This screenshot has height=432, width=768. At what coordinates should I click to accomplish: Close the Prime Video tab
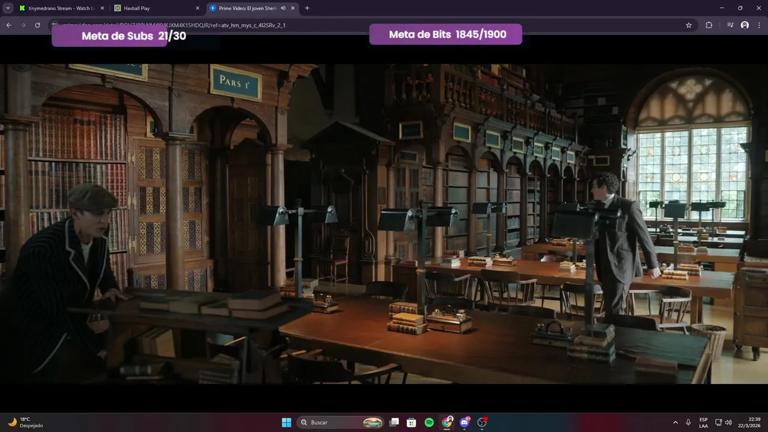coord(293,8)
